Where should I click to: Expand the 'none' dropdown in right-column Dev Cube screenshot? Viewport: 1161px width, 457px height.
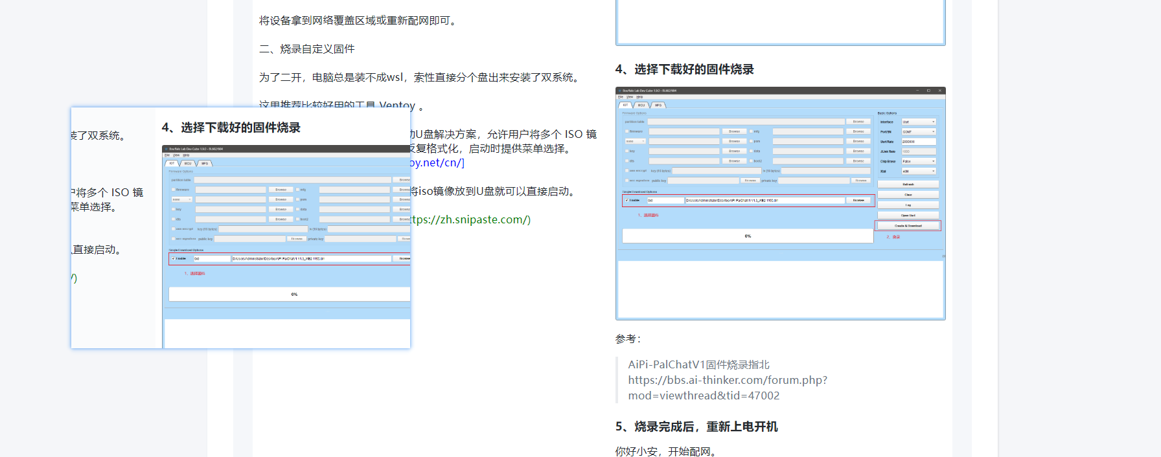[636, 141]
